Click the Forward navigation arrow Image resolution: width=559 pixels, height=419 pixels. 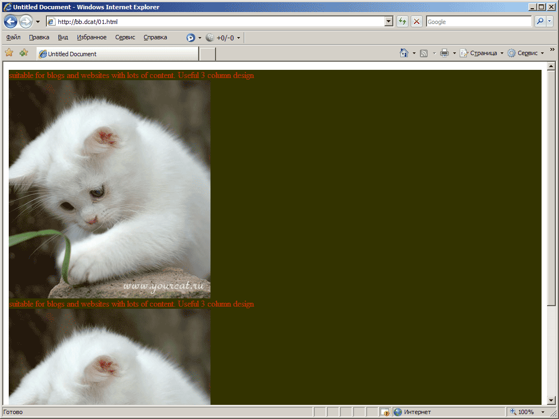[x=26, y=22]
